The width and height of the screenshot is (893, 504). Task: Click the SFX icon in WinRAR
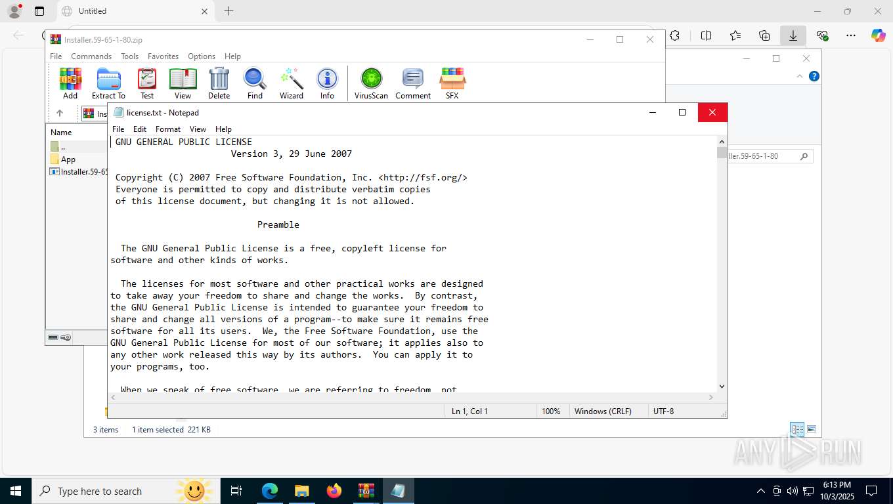[452, 83]
